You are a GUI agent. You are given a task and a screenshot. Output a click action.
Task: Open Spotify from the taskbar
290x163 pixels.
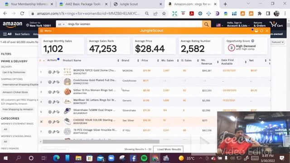coord(144,158)
